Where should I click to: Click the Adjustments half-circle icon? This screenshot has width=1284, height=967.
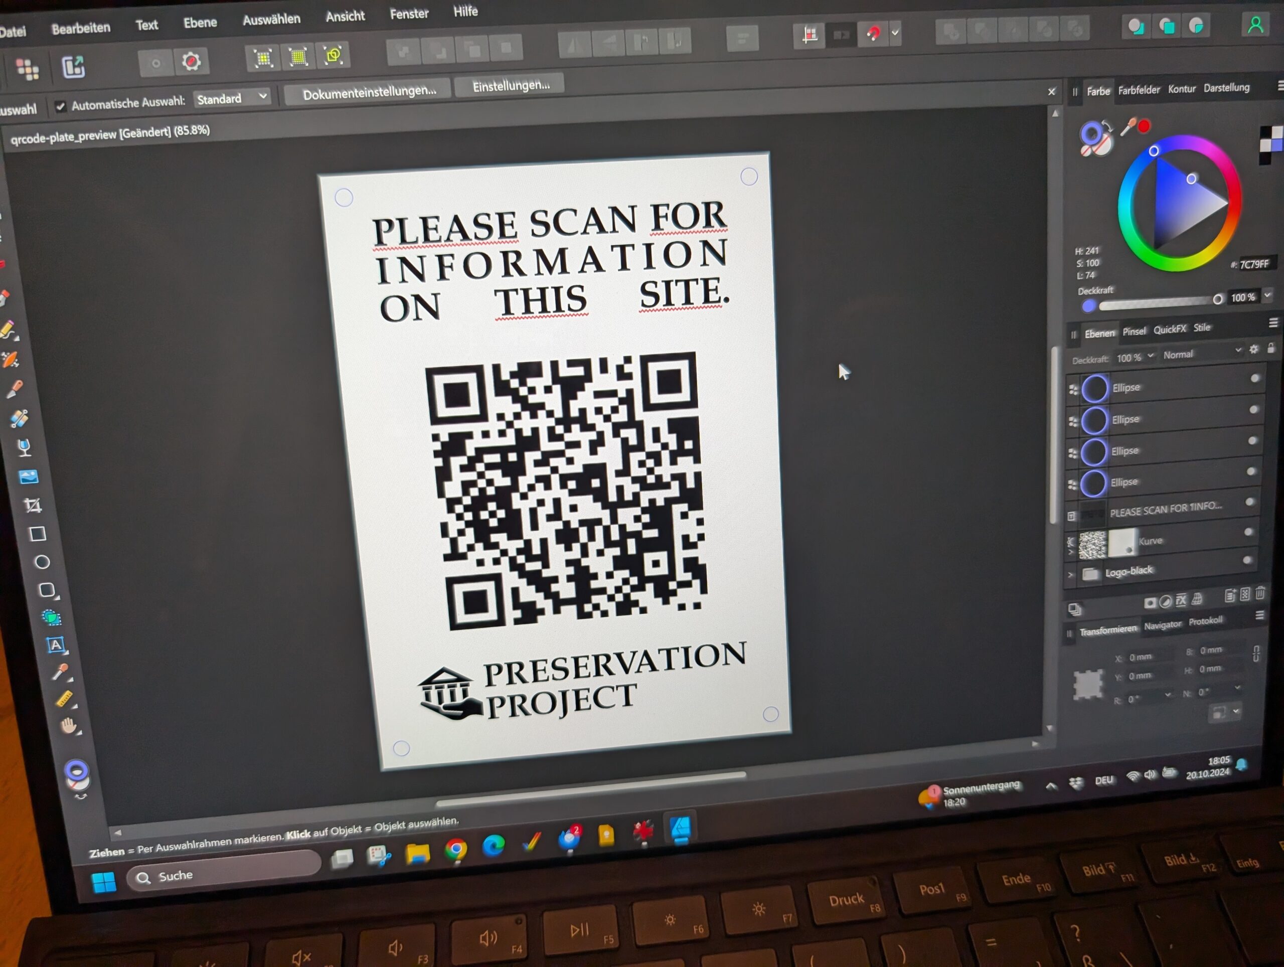pos(1165,601)
